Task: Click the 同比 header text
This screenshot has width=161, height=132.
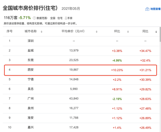Action: [x=145, y=31]
